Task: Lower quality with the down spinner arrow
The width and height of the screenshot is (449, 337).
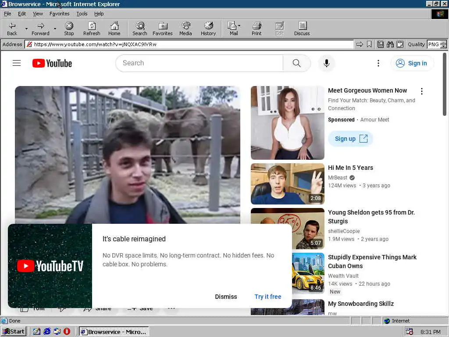Action: coord(444,47)
